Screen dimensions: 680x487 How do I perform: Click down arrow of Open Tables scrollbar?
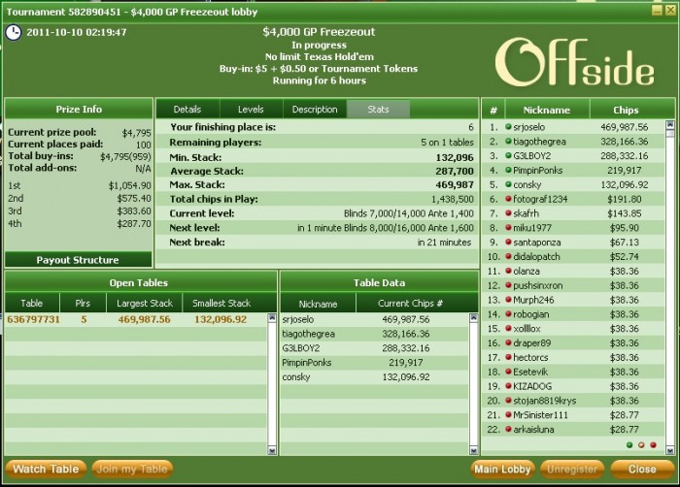tap(272, 450)
